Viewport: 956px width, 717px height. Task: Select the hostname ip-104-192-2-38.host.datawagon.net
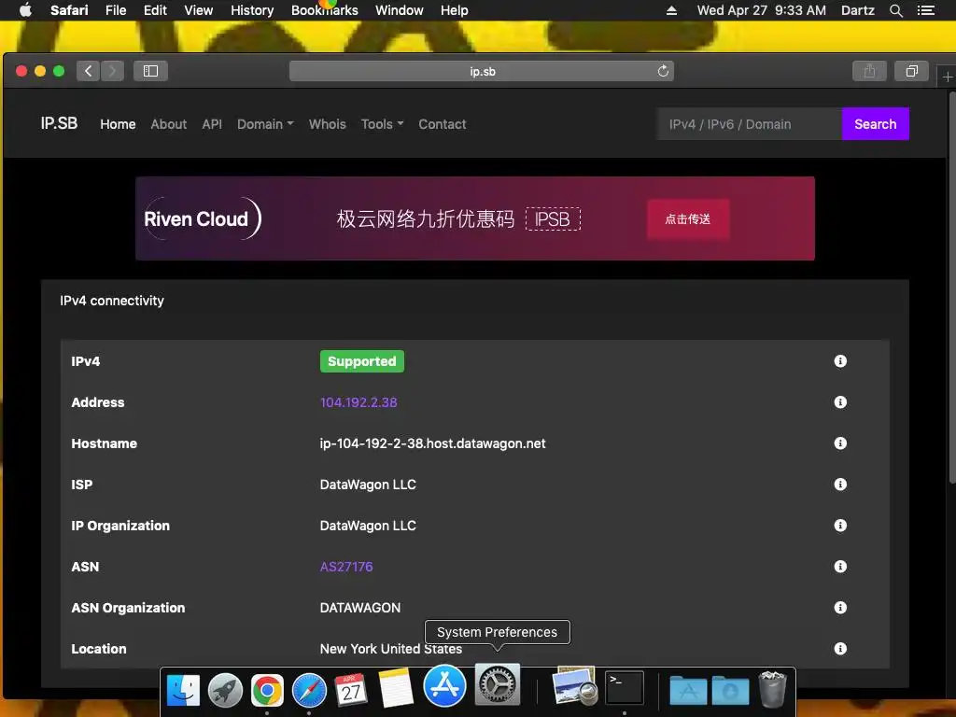coord(432,443)
